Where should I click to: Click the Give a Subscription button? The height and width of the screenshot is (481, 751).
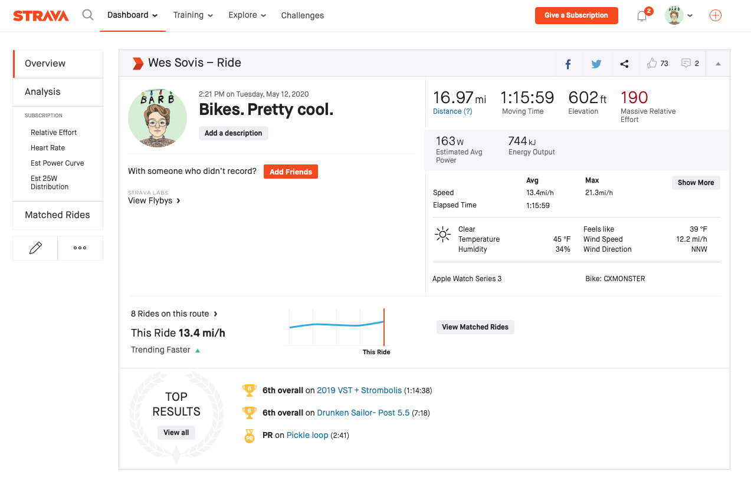point(576,15)
